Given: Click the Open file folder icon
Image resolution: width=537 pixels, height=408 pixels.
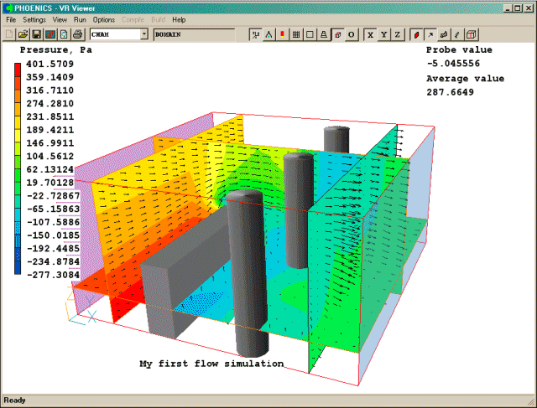Looking at the screenshot, I should 23,34.
